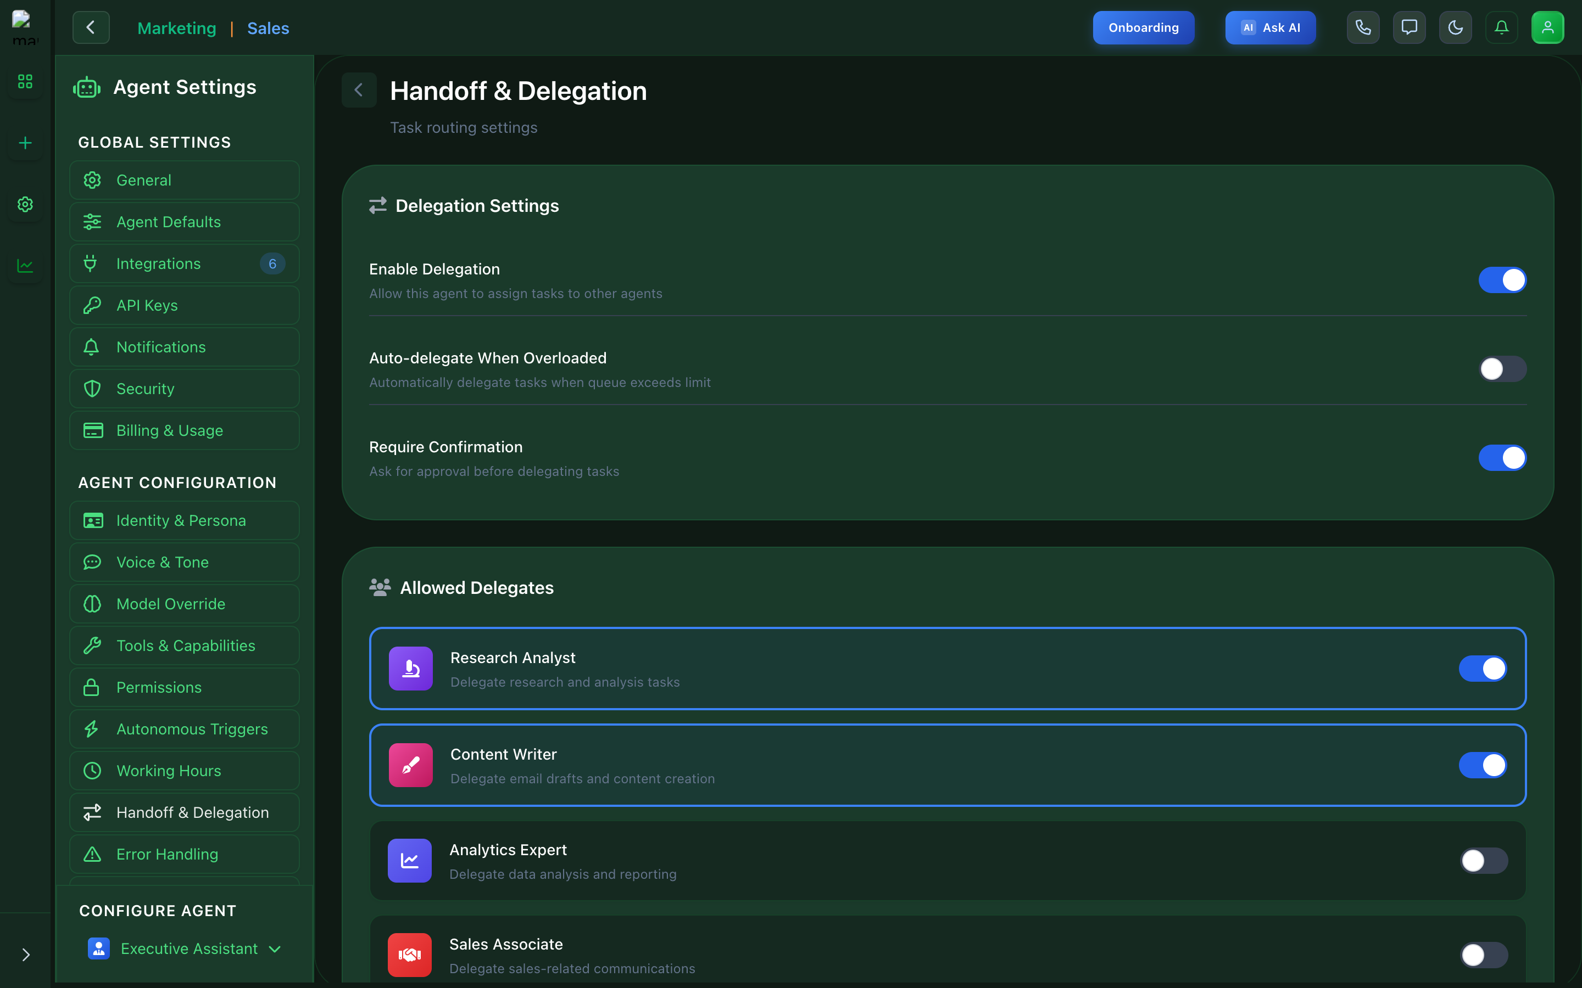Image resolution: width=1582 pixels, height=988 pixels.
Task: Click top bar back chevron button
Action: (91, 27)
